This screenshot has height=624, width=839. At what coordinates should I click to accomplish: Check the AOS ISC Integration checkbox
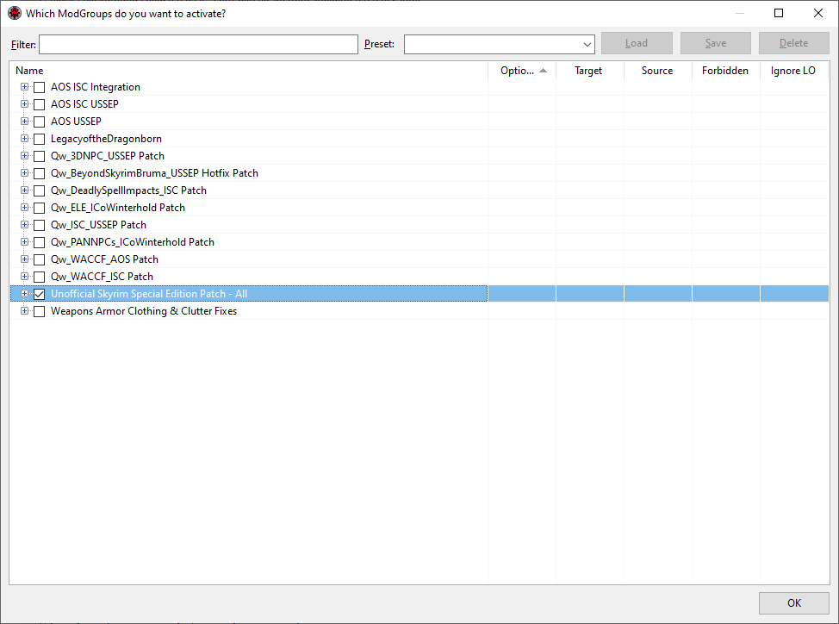39,87
